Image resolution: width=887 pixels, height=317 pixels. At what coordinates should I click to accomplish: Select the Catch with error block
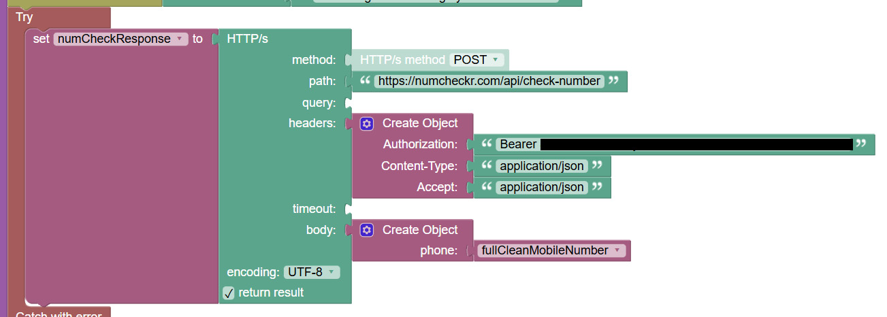58,314
